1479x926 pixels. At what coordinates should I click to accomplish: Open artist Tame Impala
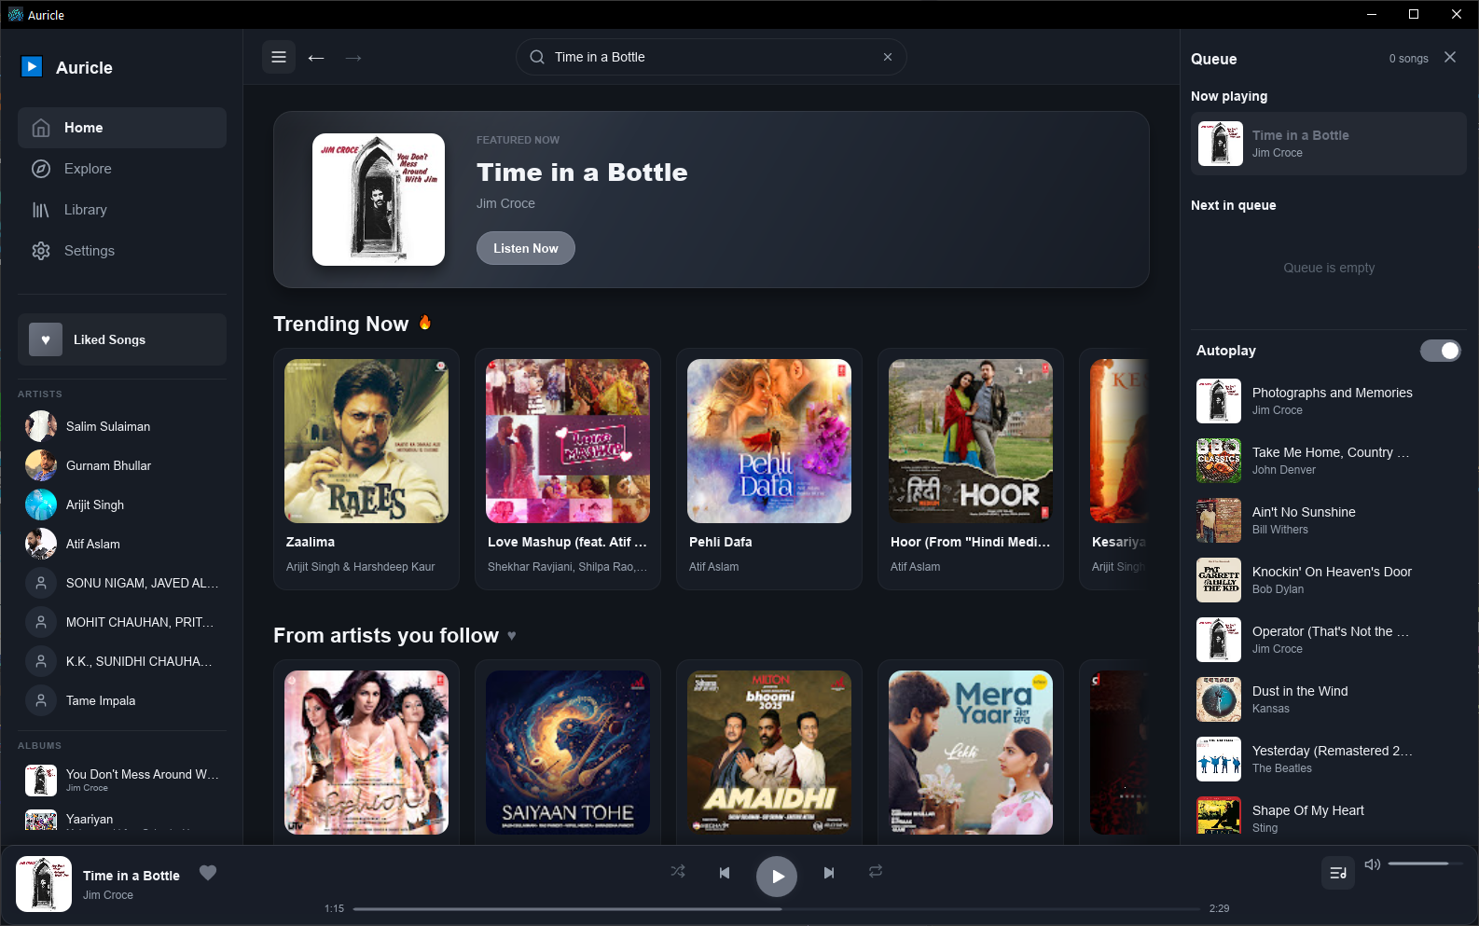(122, 700)
